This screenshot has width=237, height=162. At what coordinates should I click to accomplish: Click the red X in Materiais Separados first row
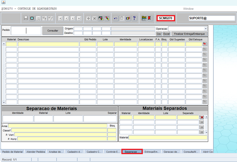pyautogui.click(x=202, y=117)
